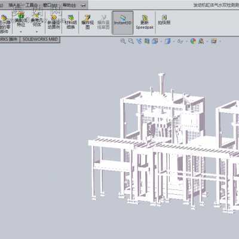The width and height of the screenshot is (239, 239).
Task: Click the pin icon in menu bar
Action: point(84,5)
